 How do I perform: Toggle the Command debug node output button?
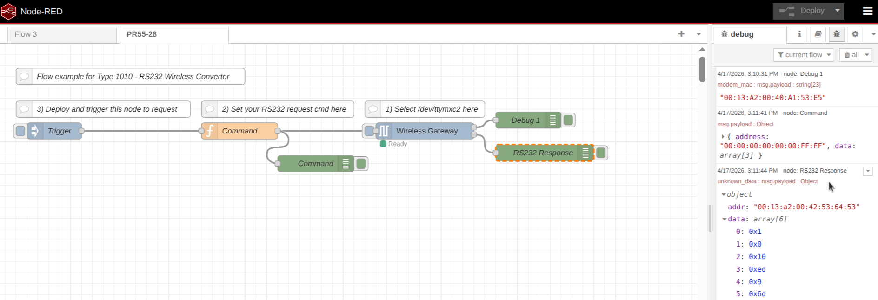coord(361,164)
